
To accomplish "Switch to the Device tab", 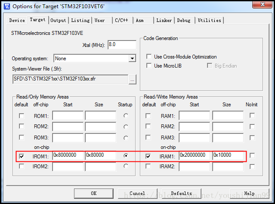I will tap(17, 20).
